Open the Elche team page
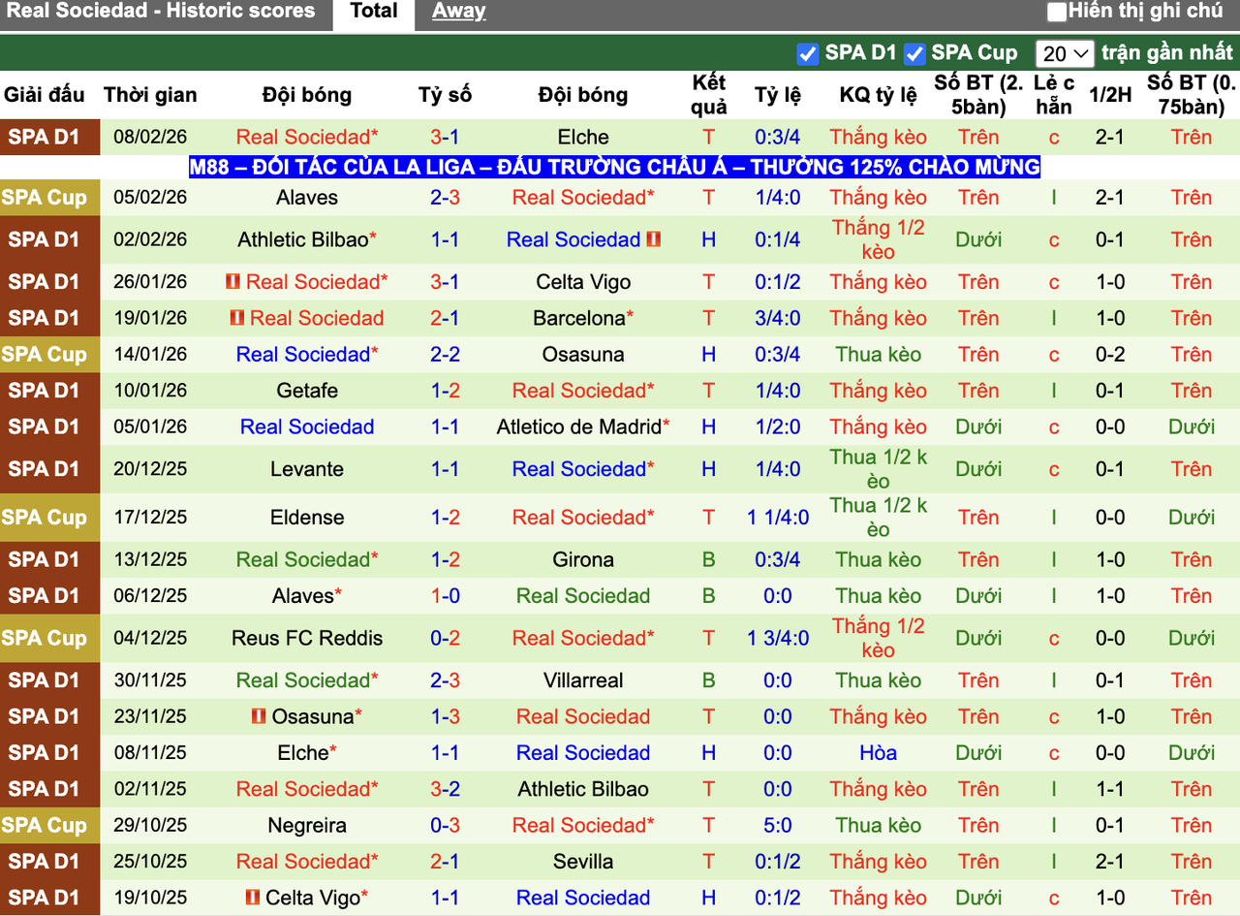Image resolution: width=1240 pixels, height=916 pixels. click(582, 137)
